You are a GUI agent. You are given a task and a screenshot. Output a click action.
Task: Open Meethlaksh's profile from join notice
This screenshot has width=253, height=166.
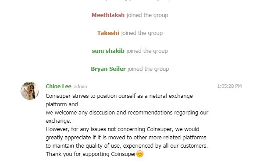tap(108, 15)
